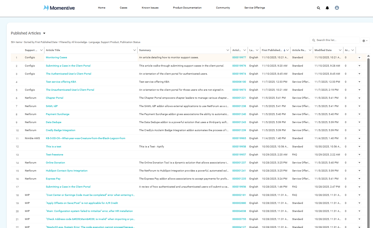Open row actions for article 000019976
Screen dimensions: 373x228
[x=360, y=66]
